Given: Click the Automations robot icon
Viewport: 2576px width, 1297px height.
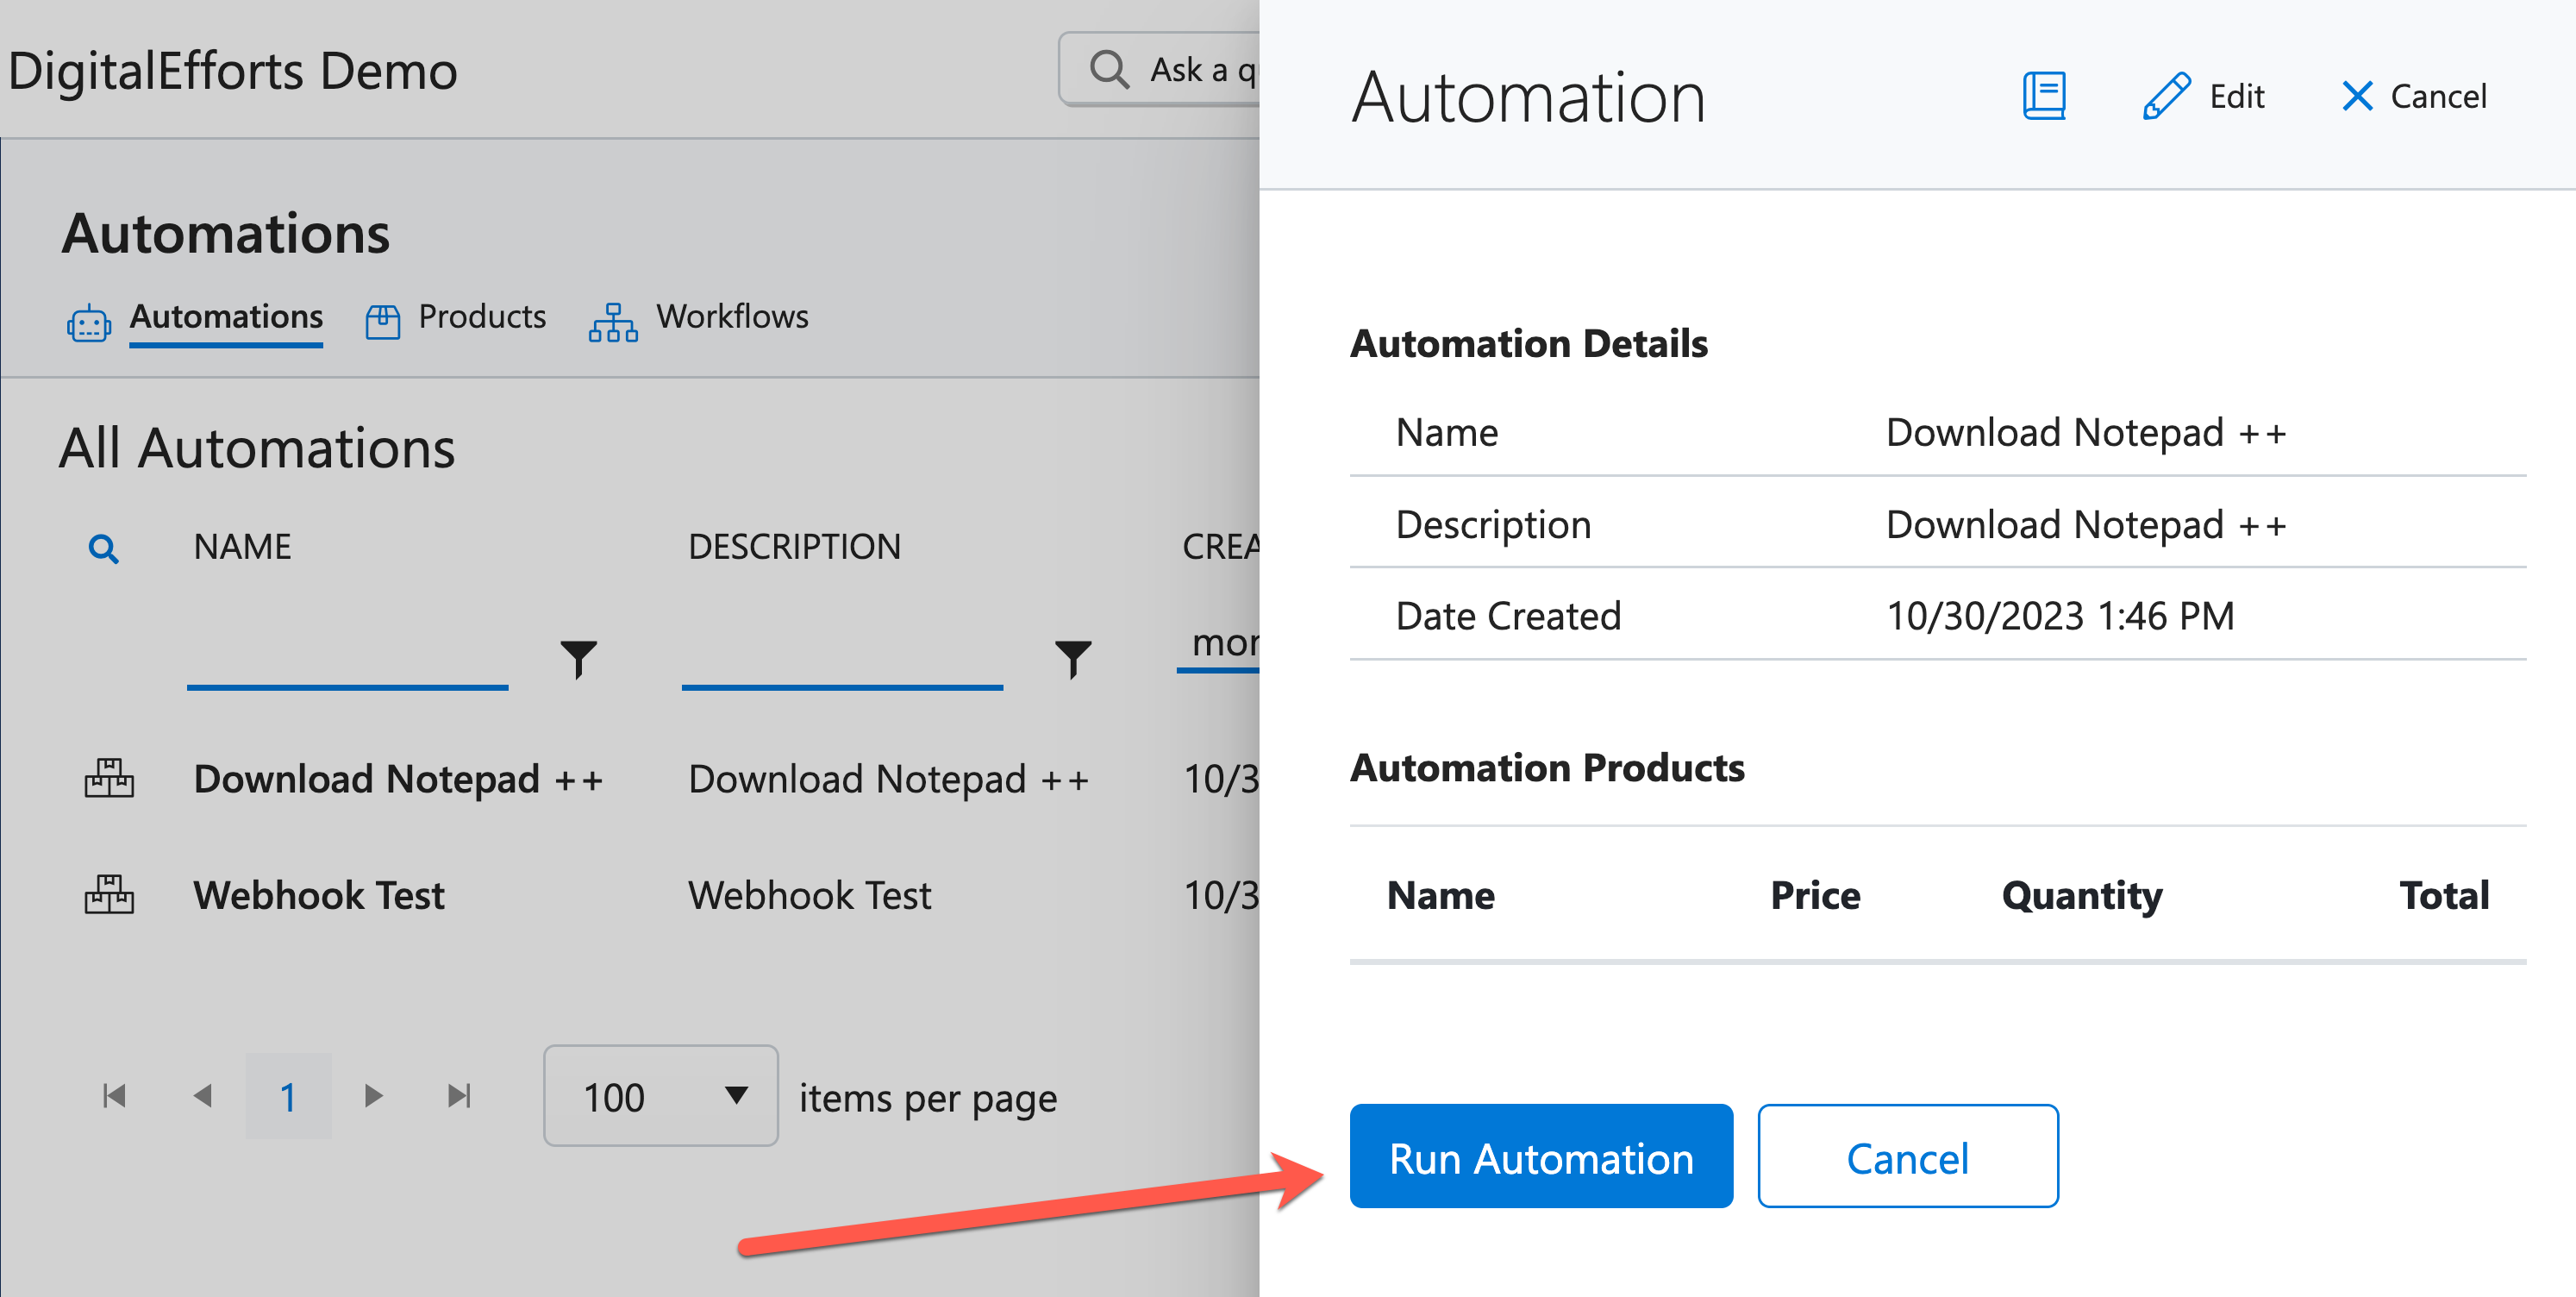Looking at the screenshot, I should [x=89, y=322].
